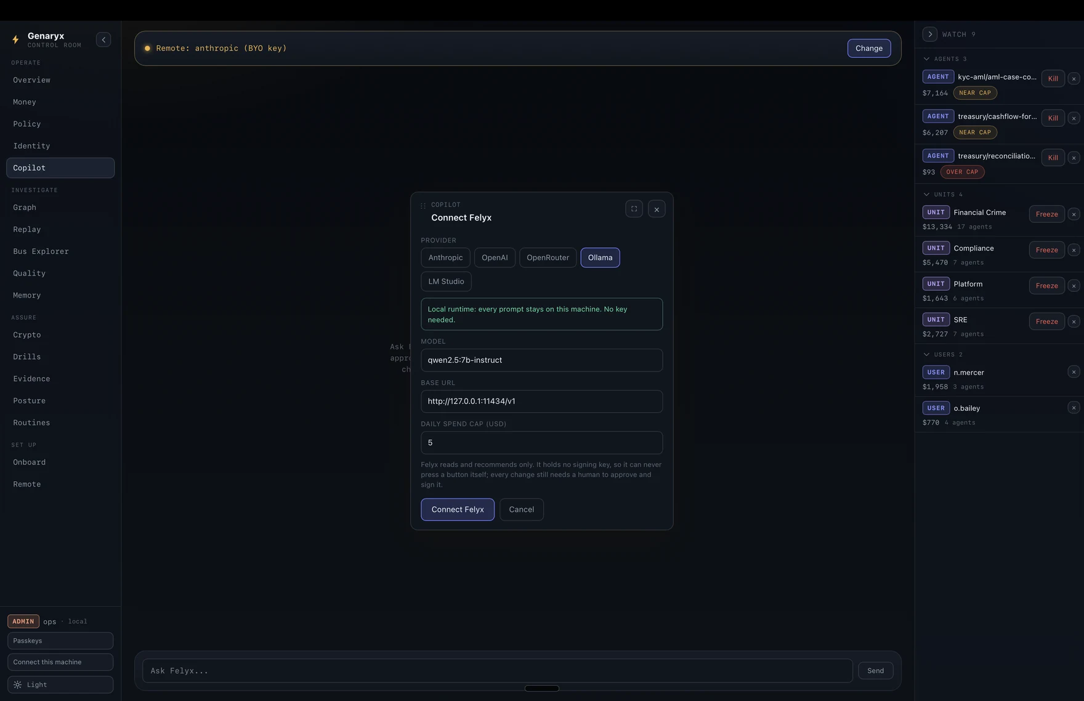Kill the treasury/cashflow agent
Screen dimensions: 1084x701
[x=1053, y=118]
